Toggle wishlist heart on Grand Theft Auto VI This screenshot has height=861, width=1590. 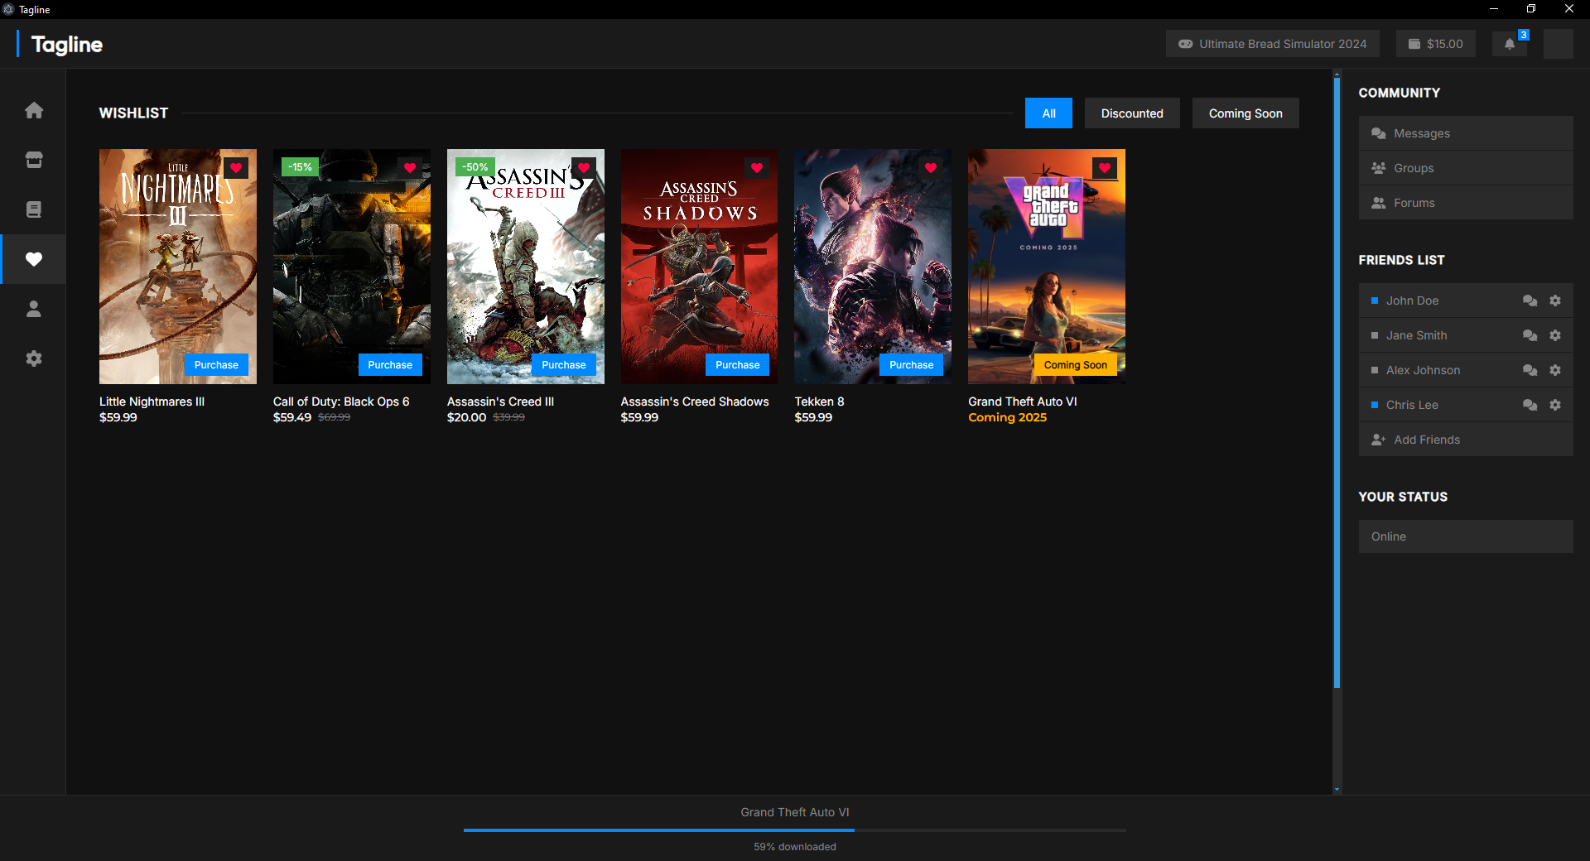coord(1105,168)
